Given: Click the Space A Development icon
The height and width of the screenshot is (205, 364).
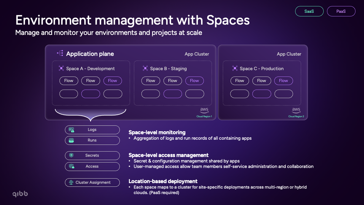Looking at the screenshot, I should (61, 68).
